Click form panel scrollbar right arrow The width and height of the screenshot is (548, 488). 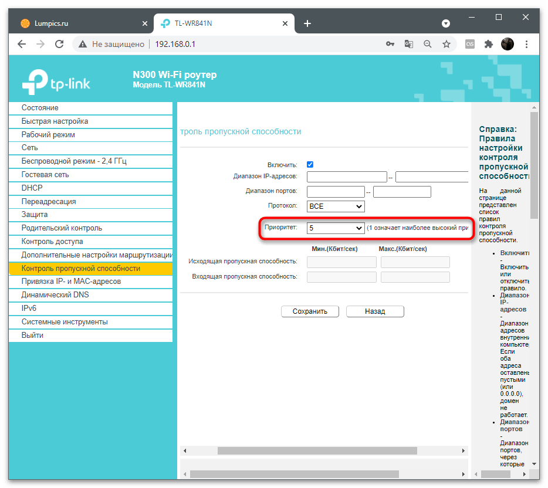(464, 450)
